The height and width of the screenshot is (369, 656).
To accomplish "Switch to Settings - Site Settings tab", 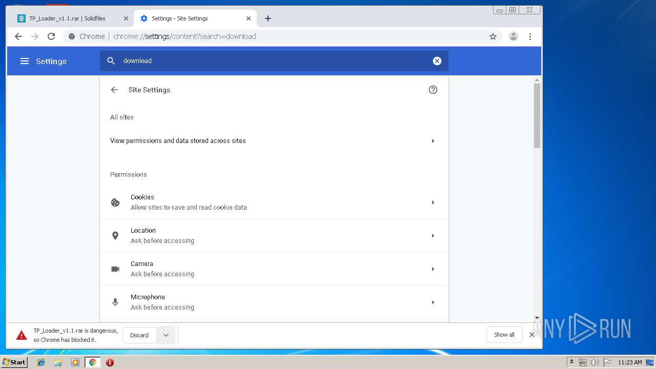I will [196, 18].
